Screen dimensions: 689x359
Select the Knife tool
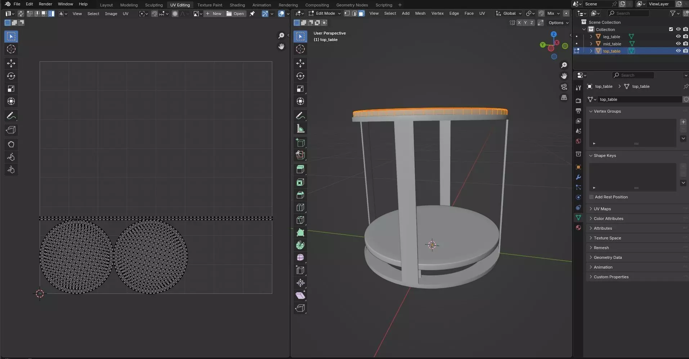(x=300, y=220)
